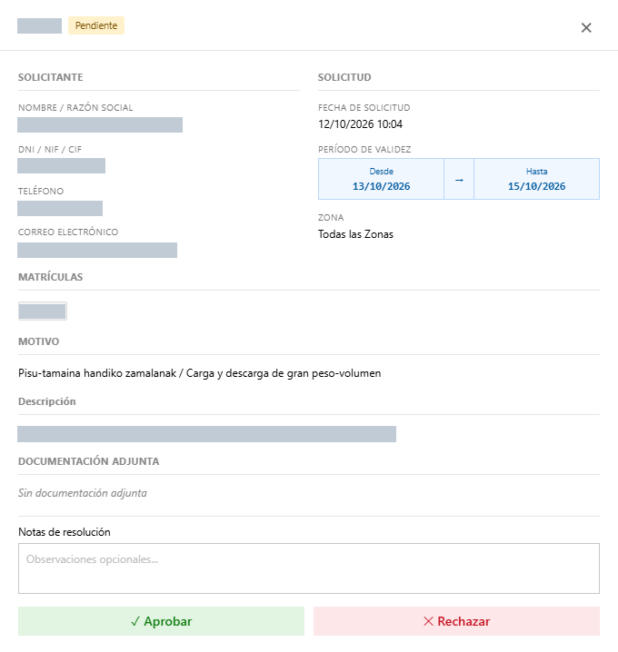
Task: Click the PERÍODO DE VALIDEZ label
Action: coord(364,149)
